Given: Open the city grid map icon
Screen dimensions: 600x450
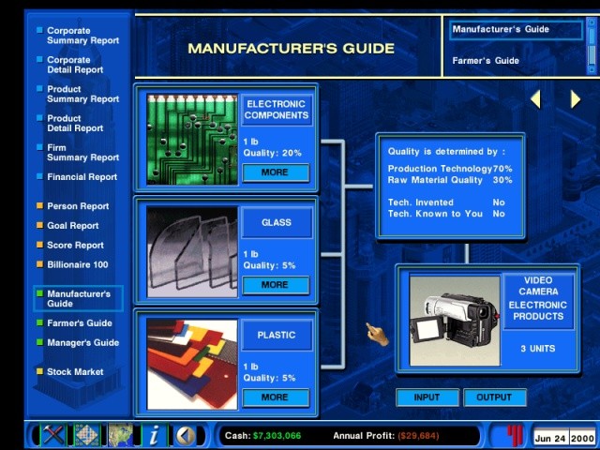Looking at the screenshot, I should point(86,436).
